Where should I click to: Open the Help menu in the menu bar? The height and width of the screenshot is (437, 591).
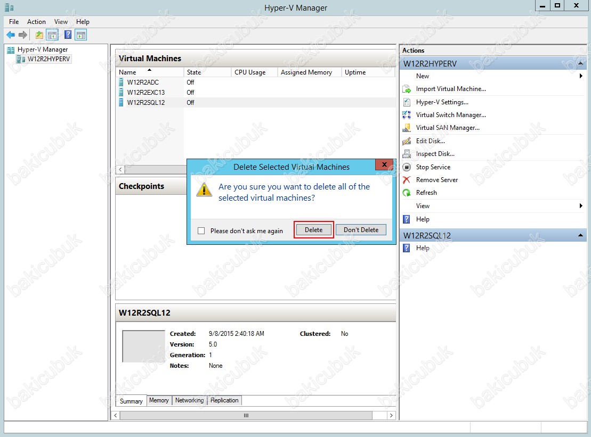pos(83,22)
